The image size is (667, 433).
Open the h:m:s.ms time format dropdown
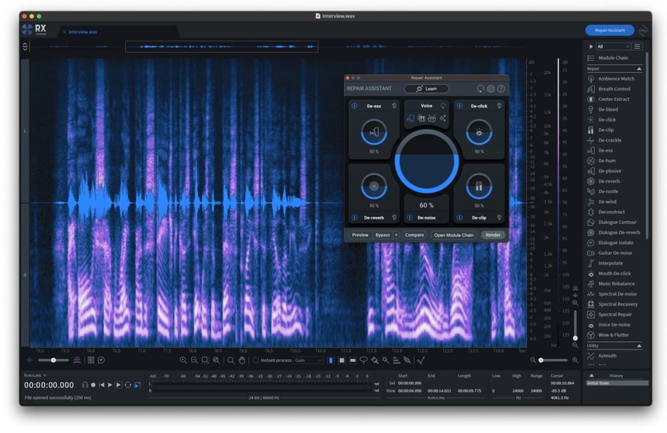pos(36,376)
